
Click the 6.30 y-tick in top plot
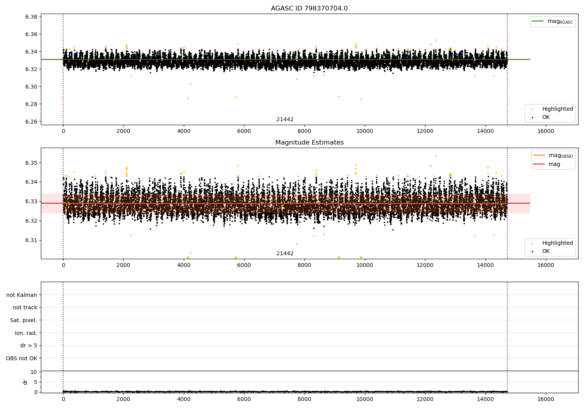(x=31, y=87)
